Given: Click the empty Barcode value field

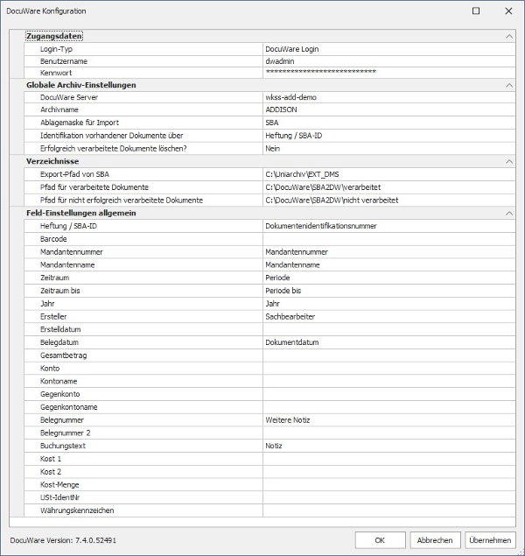Looking at the screenshot, I should 389,239.
